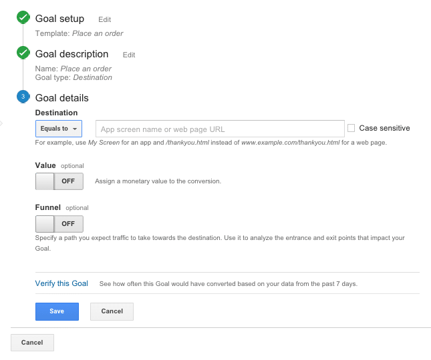This screenshot has height=360, width=431.
Task: Click the green checkmark beside Goal setup
Action: (23, 17)
